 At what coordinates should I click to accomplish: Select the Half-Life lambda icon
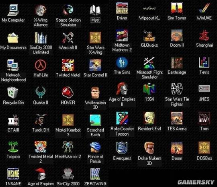41,65
